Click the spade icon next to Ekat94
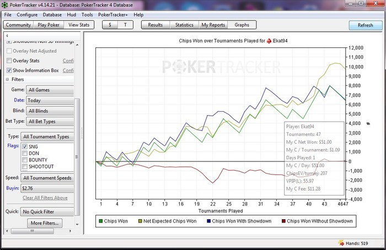 click(269, 41)
